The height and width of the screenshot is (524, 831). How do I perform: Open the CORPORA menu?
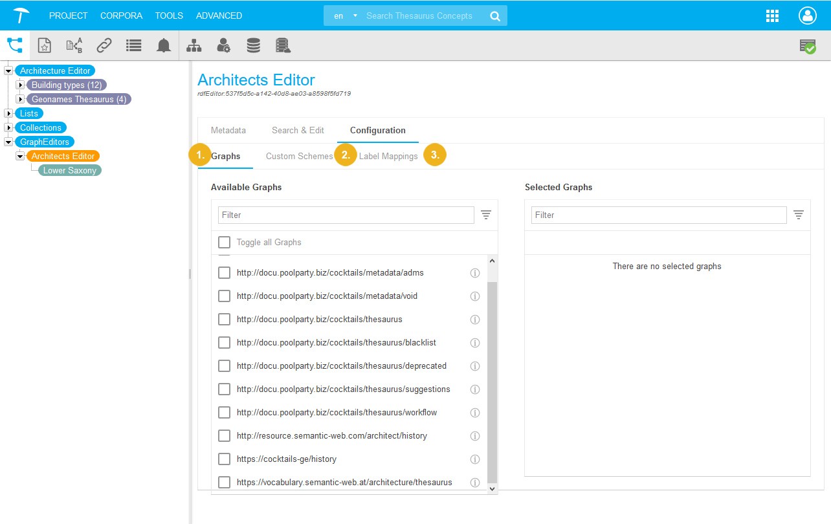tap(121, 16)
